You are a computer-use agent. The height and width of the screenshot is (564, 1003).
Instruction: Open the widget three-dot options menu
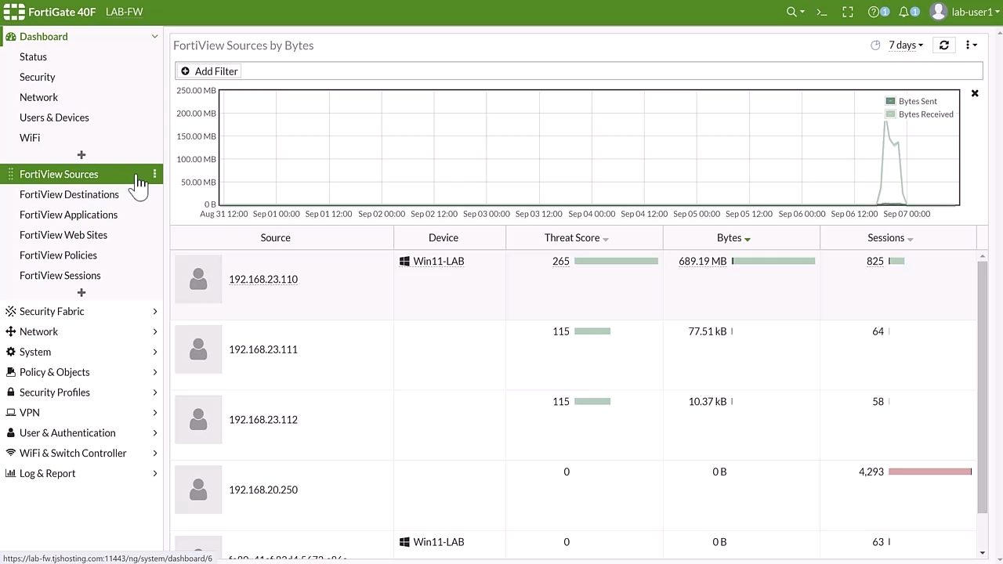[970, 45]
